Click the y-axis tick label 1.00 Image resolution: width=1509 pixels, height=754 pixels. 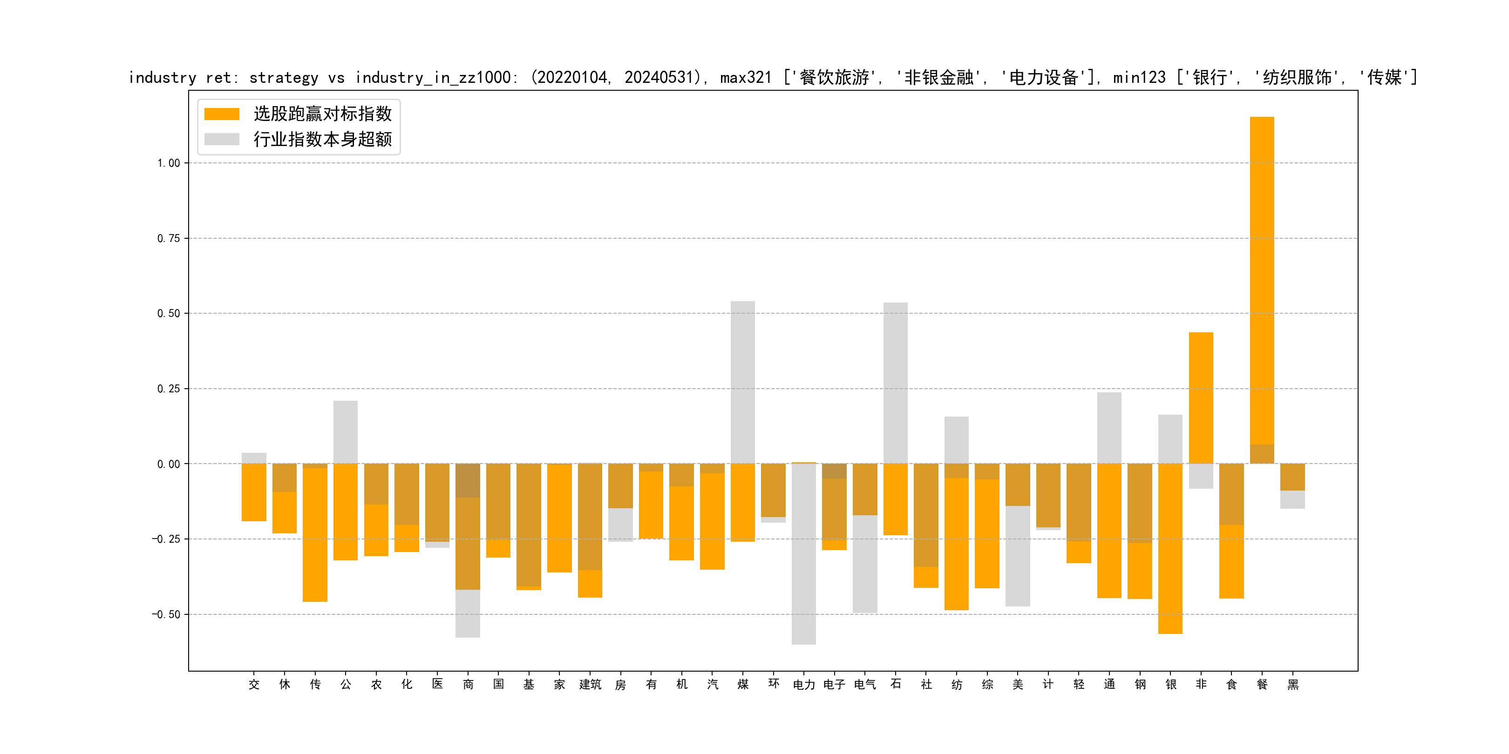pyautogui.click(x=168, y=163)
